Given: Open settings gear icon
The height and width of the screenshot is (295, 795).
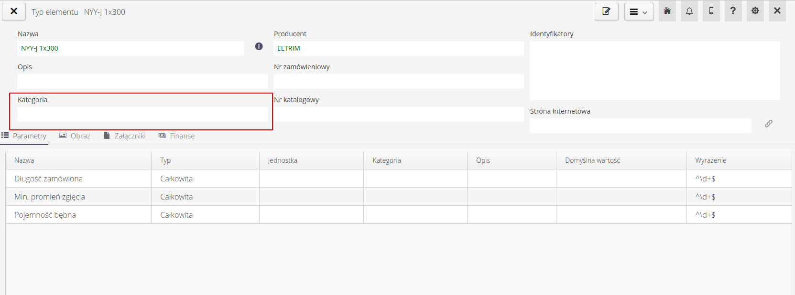Looking at the screenshot, I should click(755, 11).
